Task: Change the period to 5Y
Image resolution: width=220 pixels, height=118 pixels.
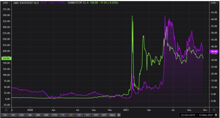Action: tap(87, 115)
